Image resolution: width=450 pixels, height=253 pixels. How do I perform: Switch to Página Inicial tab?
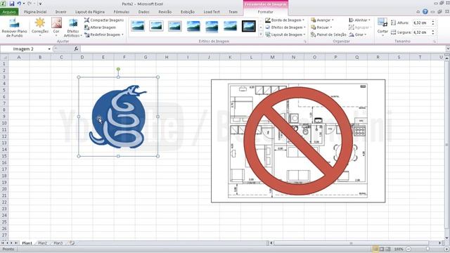[35, 12]
